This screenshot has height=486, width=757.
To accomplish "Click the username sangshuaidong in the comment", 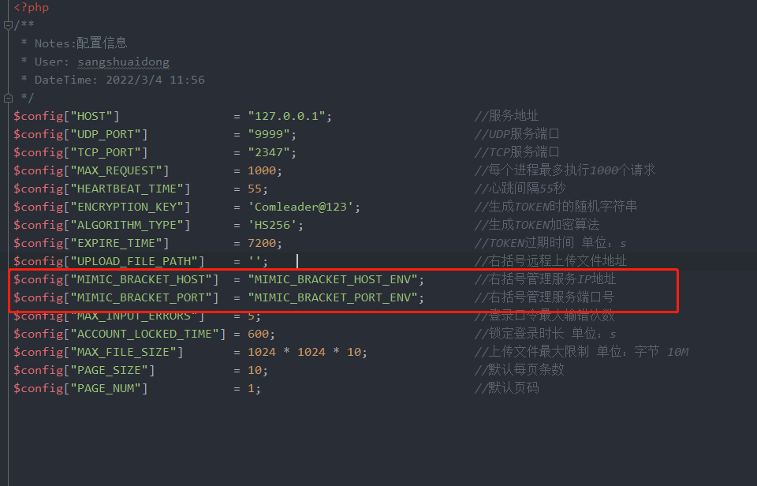I will [124, 62].
